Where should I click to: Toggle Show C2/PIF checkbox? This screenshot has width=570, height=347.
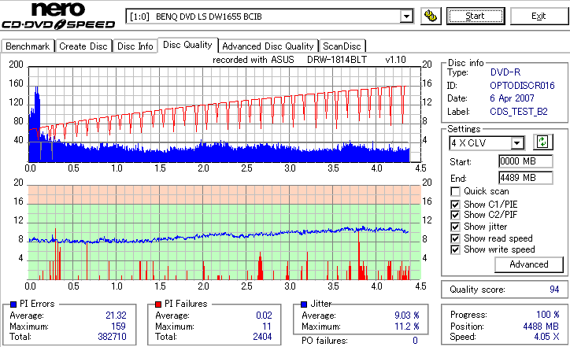click(x=455, y=215)
